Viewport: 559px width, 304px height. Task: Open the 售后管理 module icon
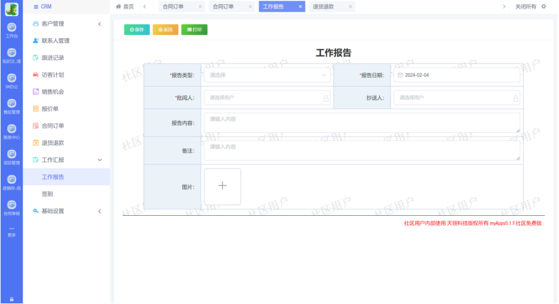pos(11,105)
